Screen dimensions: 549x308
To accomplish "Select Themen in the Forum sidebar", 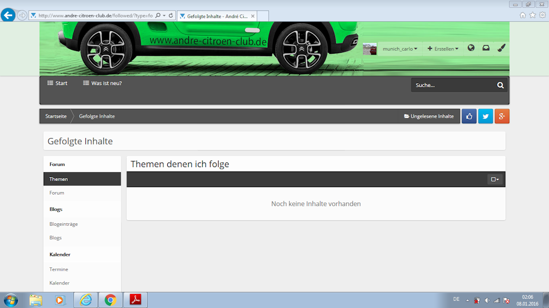I will (82, 179).
